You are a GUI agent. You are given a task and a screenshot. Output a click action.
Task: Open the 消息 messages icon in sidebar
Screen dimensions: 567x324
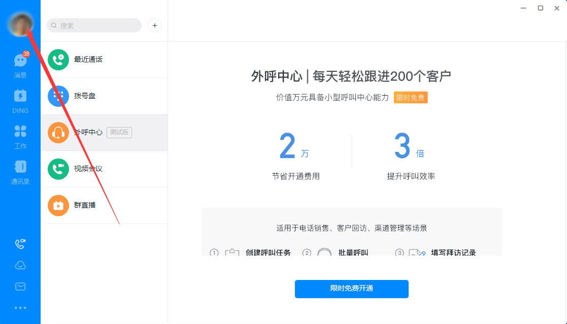coord(20,61)
